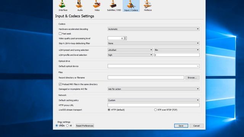Click the x264 level input field
244x137 pixels.
click(x=177, y=55)
